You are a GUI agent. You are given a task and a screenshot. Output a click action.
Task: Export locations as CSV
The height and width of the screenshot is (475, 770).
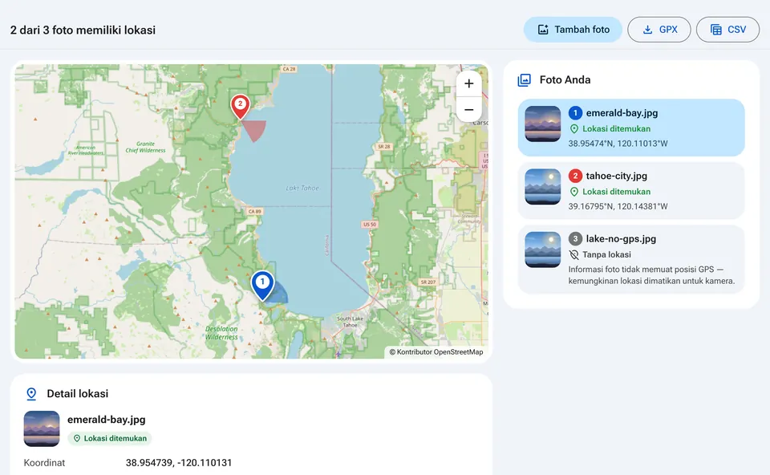727,30
